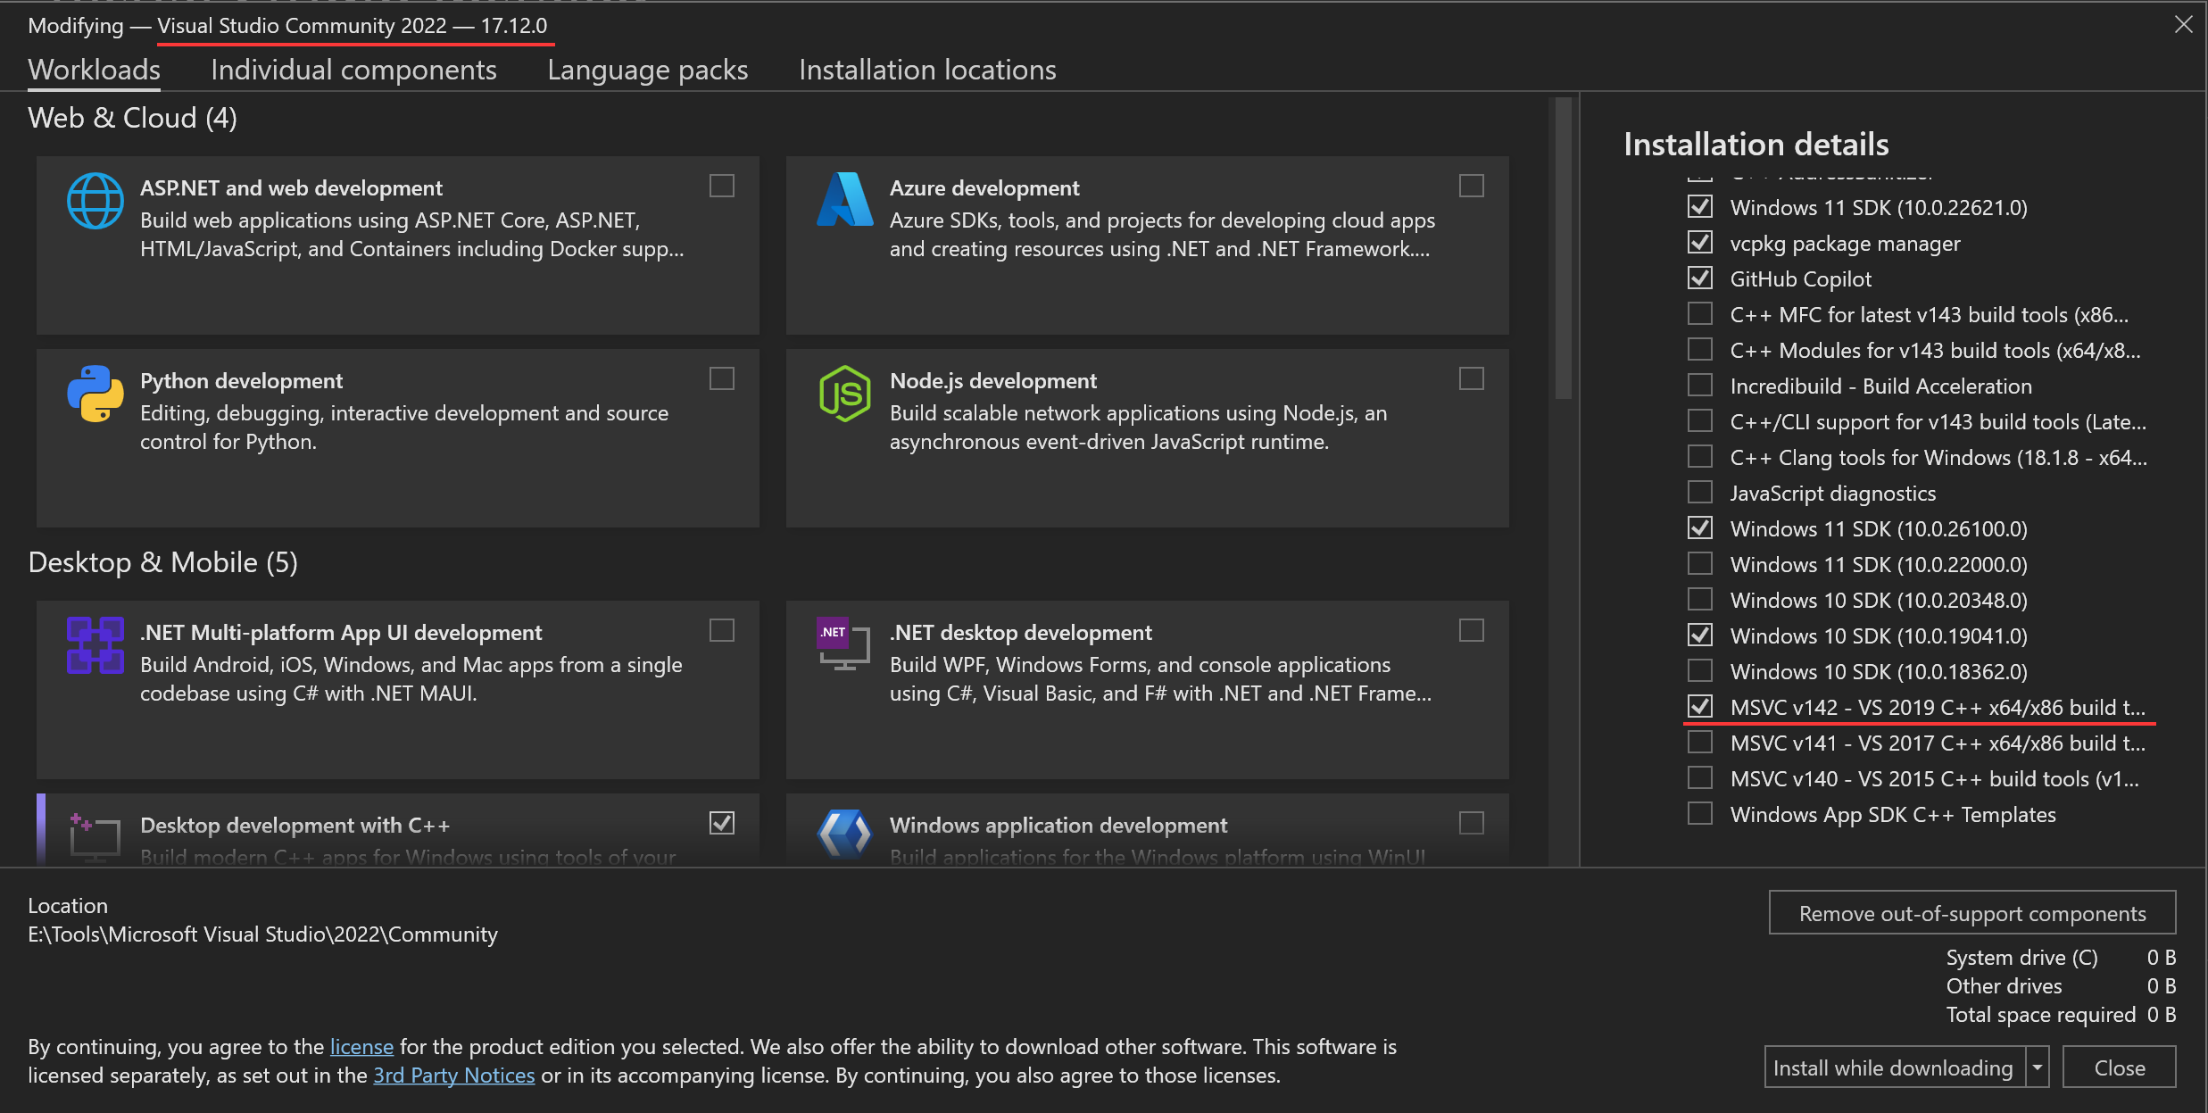Check the ASP.NET and web development workload
The width and height of the screenshot is (2208, 1113).
pyautogui.click(x=722, y=186)
